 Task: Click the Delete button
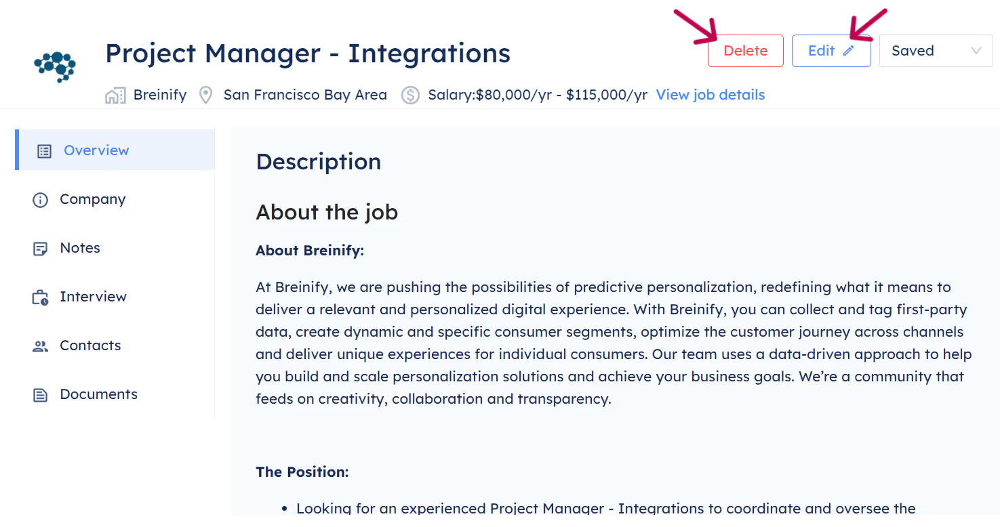point(745,50)
